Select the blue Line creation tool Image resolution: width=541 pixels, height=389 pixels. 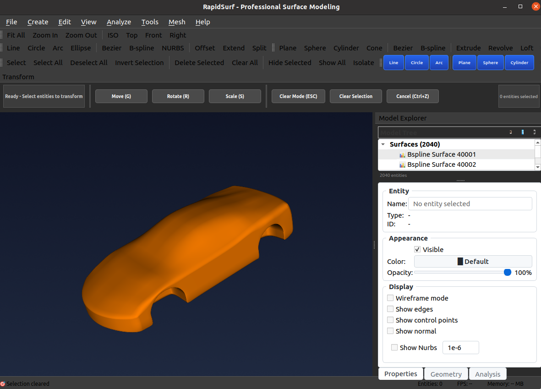393,63
